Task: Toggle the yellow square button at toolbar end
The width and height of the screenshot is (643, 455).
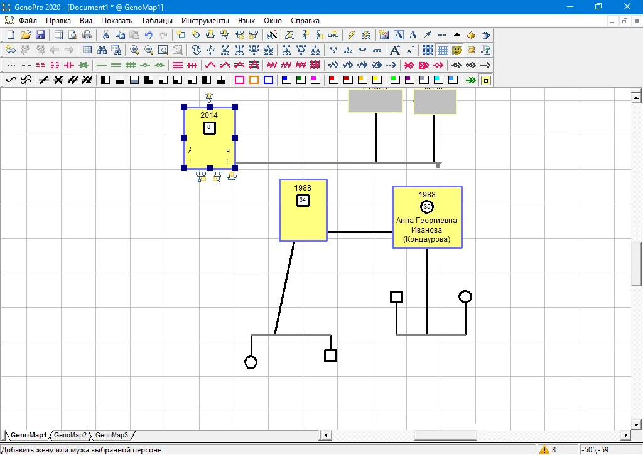Action: tap(485, 80)
